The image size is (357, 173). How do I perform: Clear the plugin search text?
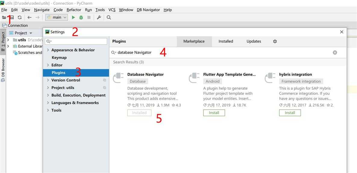(x=335, y=52)
